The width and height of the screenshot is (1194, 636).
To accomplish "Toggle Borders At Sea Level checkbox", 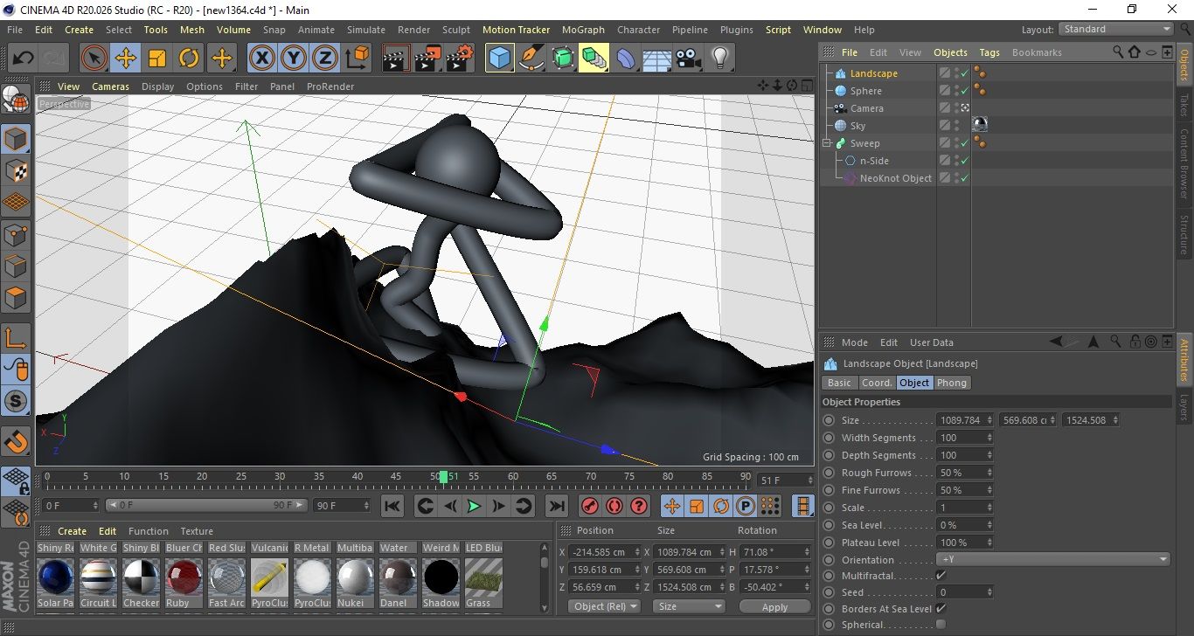I will pyautogui.click(x=941, y=609).
